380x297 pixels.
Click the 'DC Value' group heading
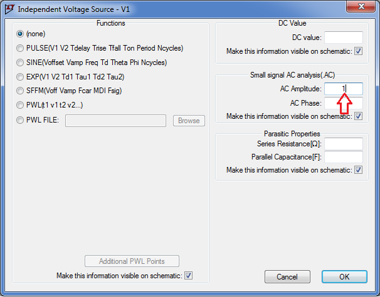coord(292,23)
